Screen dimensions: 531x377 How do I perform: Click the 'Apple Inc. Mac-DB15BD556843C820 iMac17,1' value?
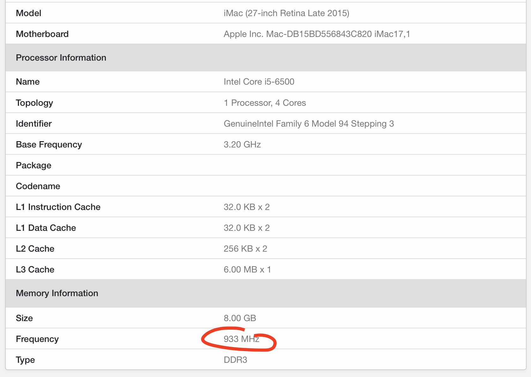pos(317,34)
